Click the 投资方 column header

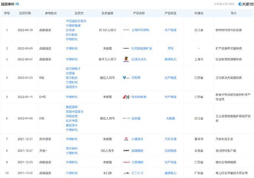tap(79, 13)
